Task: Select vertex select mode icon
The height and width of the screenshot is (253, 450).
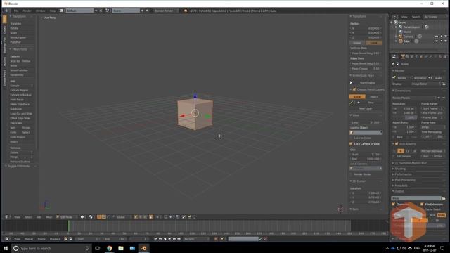Action: coord(136,217)
